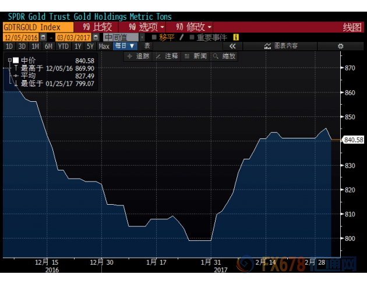367x285 pixels.
Task: Click 1月 31 x-axis date label
Action: click(211, 262)
